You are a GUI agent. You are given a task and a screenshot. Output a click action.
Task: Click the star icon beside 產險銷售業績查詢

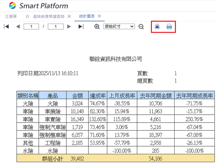pos(28,16)
